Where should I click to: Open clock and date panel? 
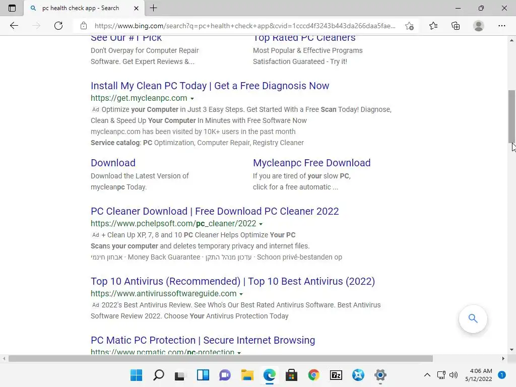479,375
